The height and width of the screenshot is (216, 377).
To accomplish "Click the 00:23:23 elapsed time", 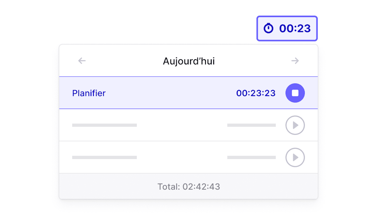I will [256, 93].
